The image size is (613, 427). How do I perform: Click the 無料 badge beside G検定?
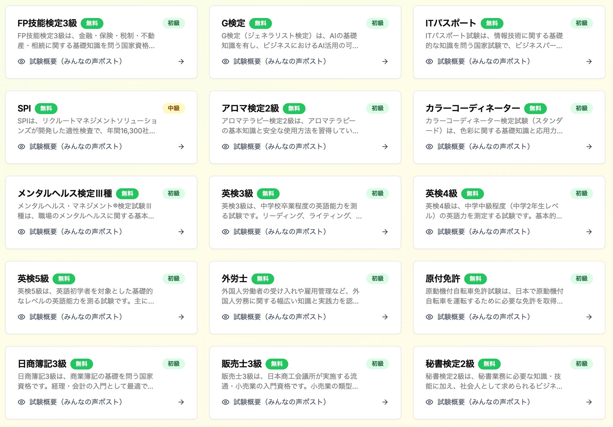coord(260,23)
